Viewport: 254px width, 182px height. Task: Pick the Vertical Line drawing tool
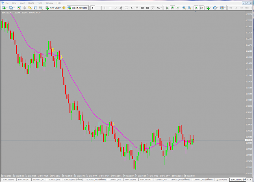tap(105, 8)
